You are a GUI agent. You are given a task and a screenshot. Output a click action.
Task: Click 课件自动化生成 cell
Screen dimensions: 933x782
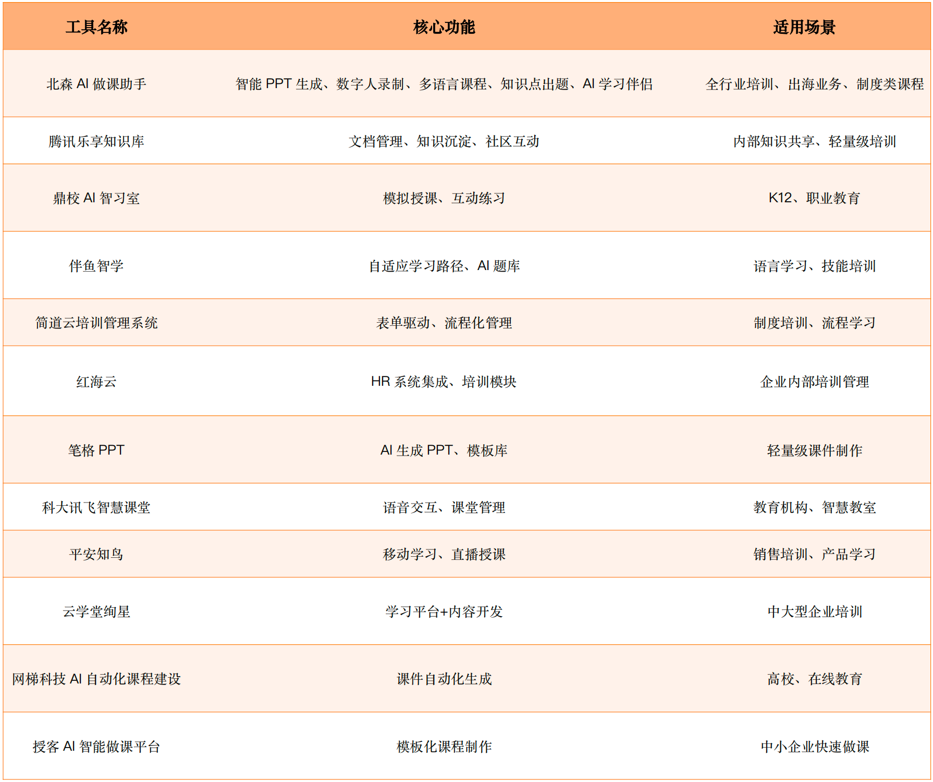click(444, 679)
